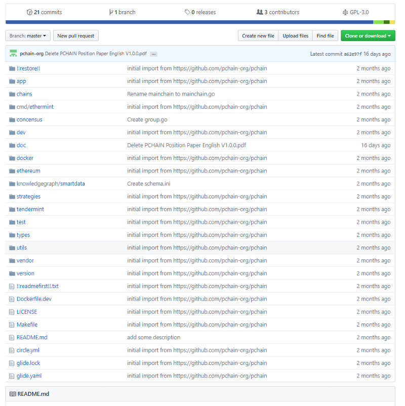The image size is (405, 406).
Task: Click the Find file button
Action: tap(325, 36)
